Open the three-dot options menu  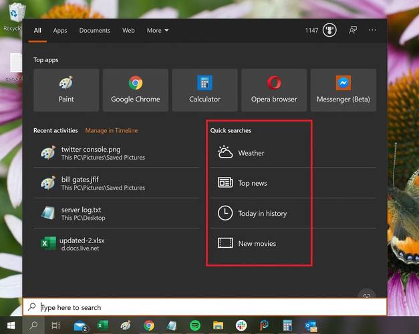click(372, 30)
